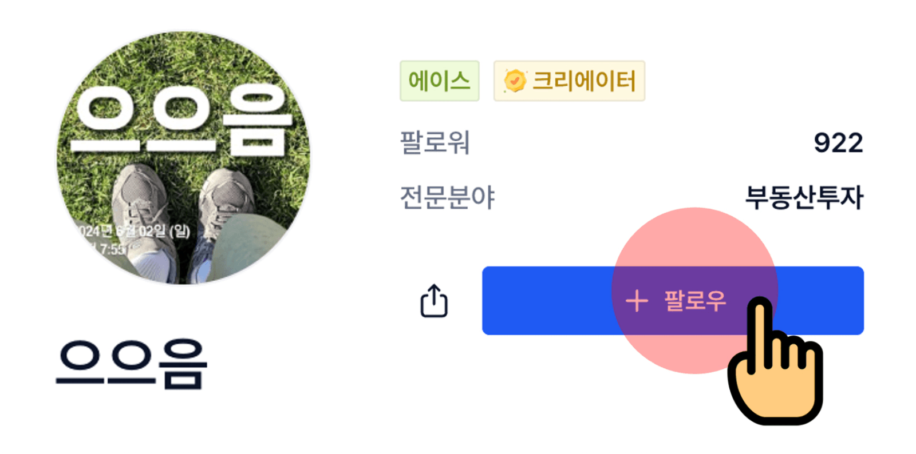
Task: Open the circular profile photo
Action: [x=183, y=158]
